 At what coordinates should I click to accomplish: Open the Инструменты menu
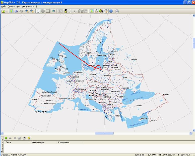(28, 6)
